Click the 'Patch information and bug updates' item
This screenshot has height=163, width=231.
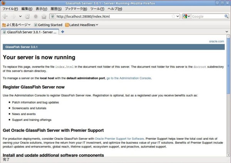(x=35, y=102)
